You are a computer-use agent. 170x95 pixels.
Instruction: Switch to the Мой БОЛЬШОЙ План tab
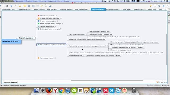(x=113, y=9)
